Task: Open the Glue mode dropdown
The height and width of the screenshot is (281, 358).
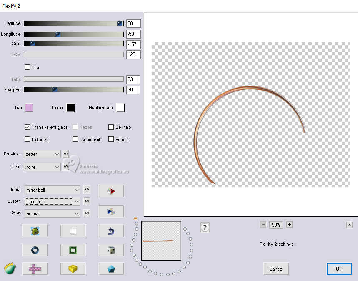Action: (53, 213)
